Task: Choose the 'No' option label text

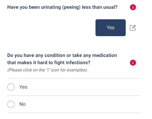Action: coord(22,104)
